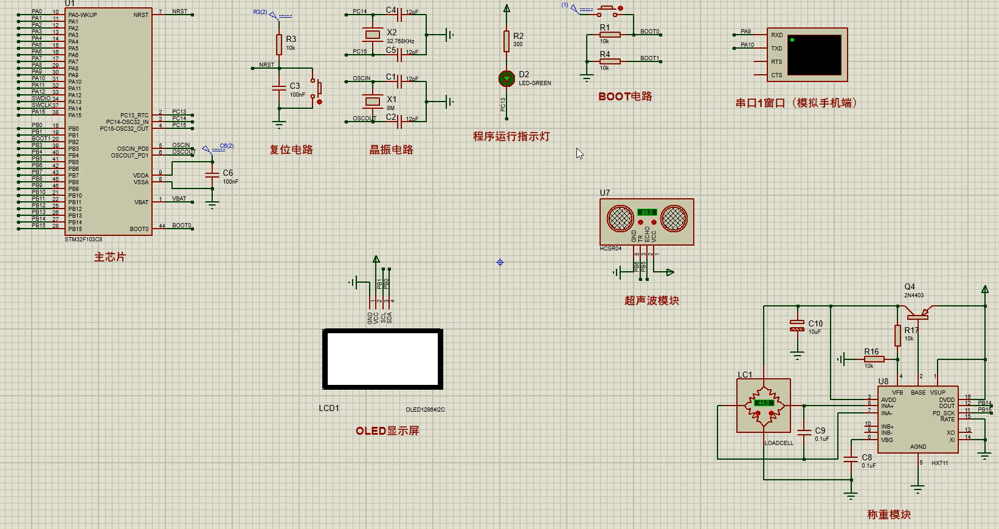Select capacitor C9 0.1uF
999x529 pixels.
point(804,432)
